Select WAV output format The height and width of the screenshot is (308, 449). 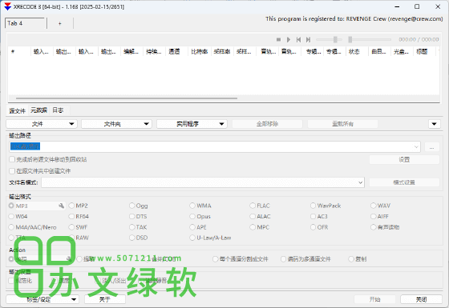(x=380, y=206)
